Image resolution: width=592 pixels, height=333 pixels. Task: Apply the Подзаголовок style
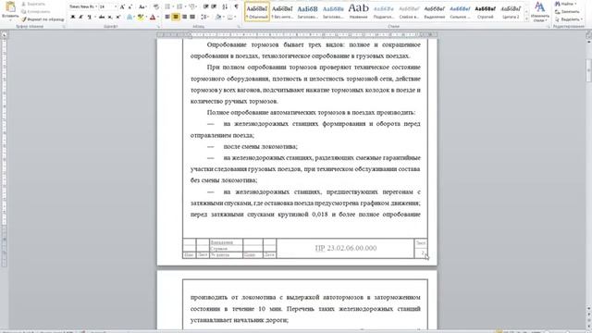click(x=384, y=12)
